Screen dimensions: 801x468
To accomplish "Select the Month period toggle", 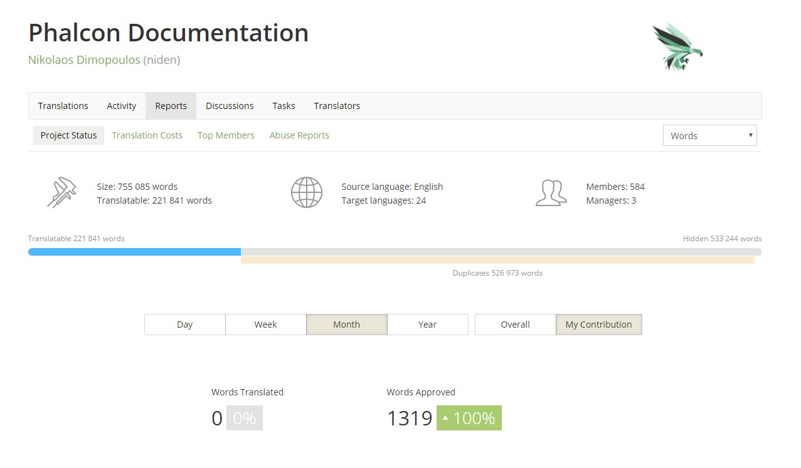I will pos(346,325).
